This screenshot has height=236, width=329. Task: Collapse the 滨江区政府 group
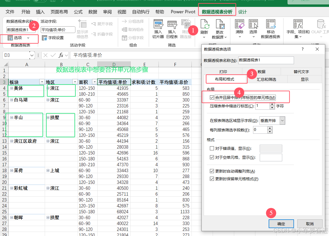click(x=12, y=141)
